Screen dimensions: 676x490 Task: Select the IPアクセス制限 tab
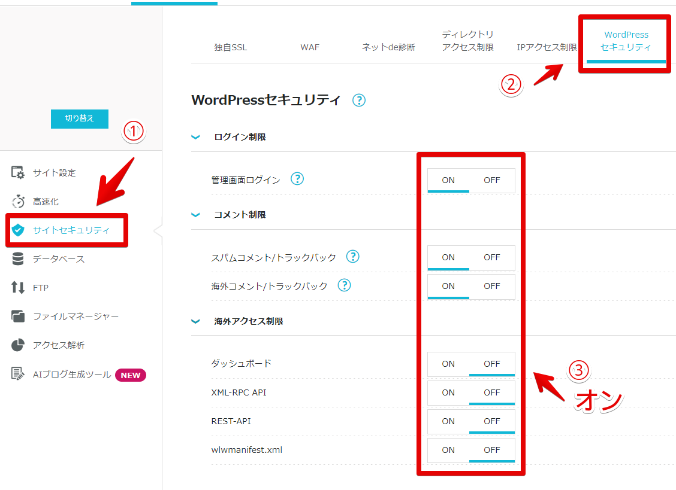(x=547, y=47)
